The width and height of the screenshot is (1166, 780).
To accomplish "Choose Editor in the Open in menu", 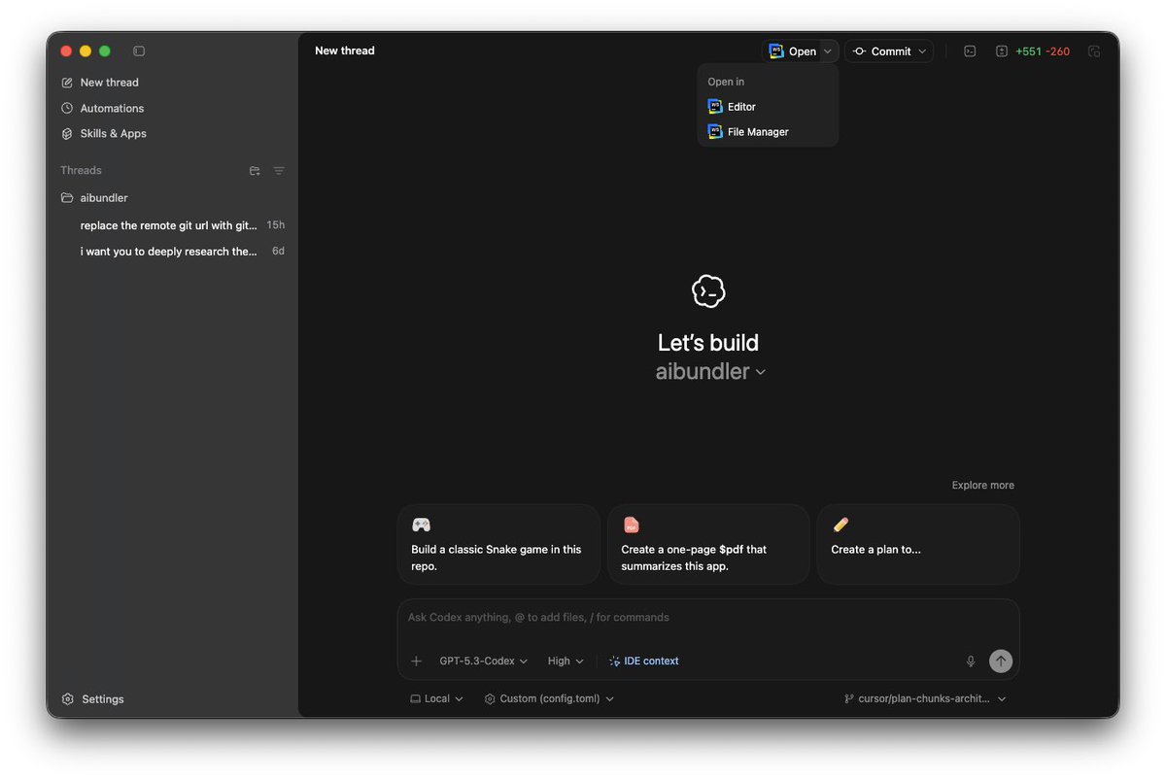I will [768, 107].
